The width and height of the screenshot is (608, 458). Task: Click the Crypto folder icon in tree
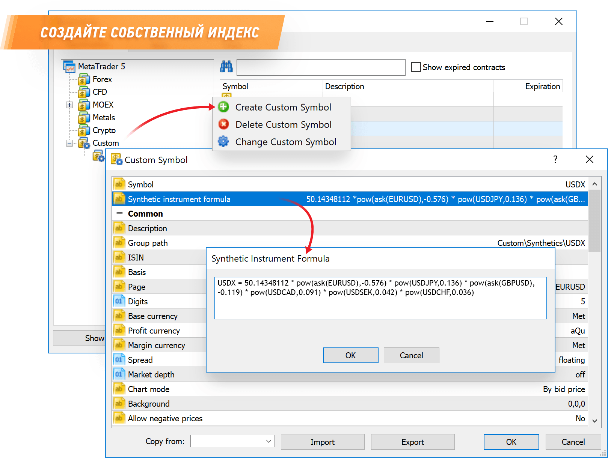(83, 130)
